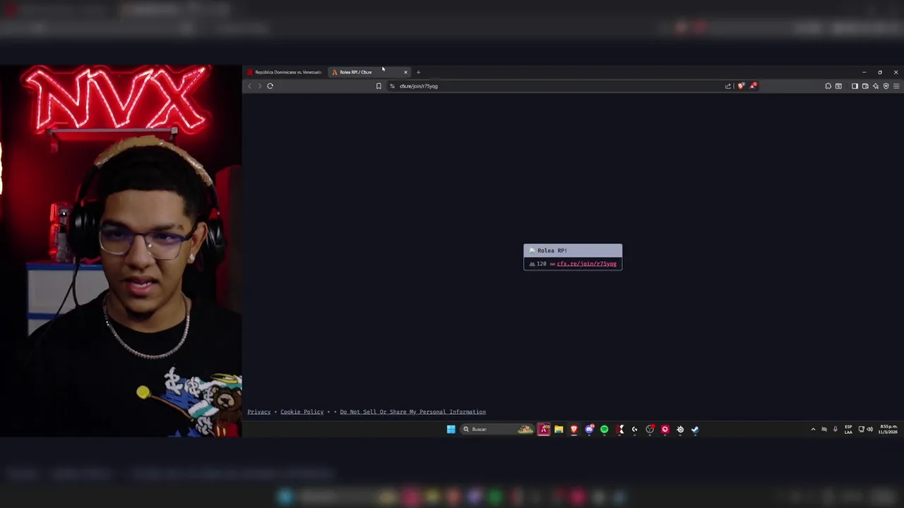Screen dimensions: 904x508
Task: Bookmark this page
Action: 379,86
